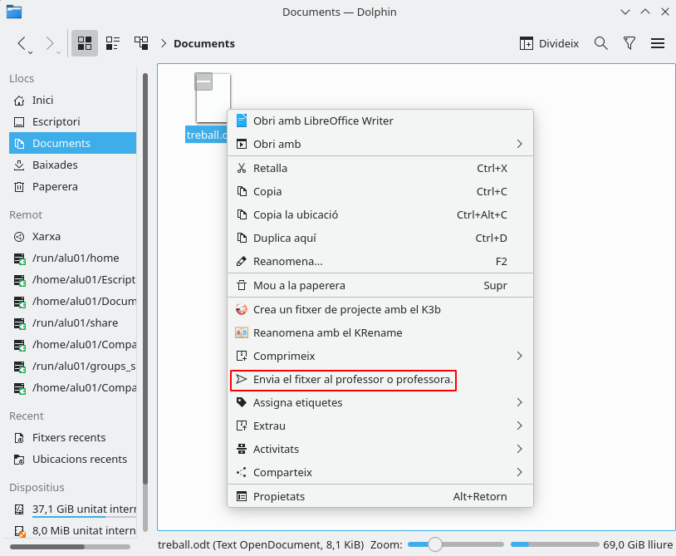Select Envia el fitxer al professor o professora
This screenshot has height=556, width=676.
coord(353,379)
